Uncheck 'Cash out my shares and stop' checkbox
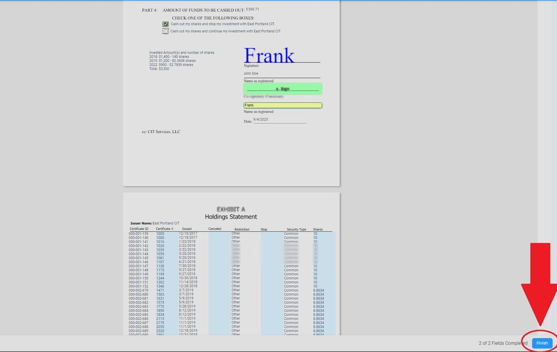This screenshot has width=557, height=352. click(x=166, y=24)
